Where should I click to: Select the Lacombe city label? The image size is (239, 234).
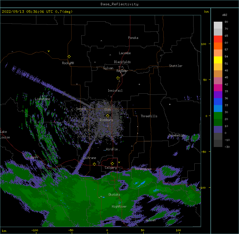[x=125, y=53]
